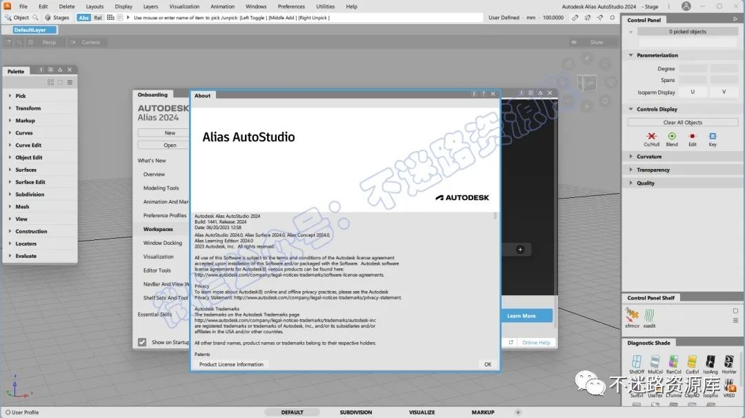Open the Visualization menu
The image size is (745, 418).
(x=184, y=7)
